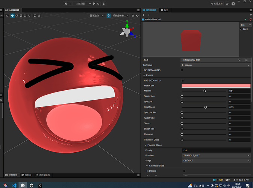Click the 3D view mode toggle

tap(7, 16)
